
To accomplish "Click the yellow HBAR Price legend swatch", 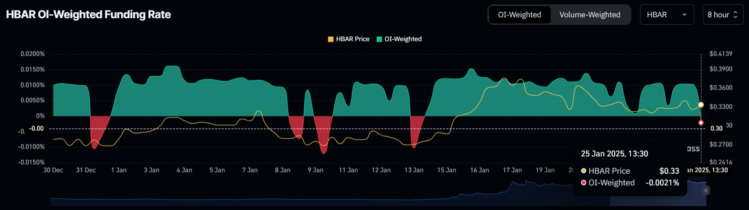I will click(331, 39).
